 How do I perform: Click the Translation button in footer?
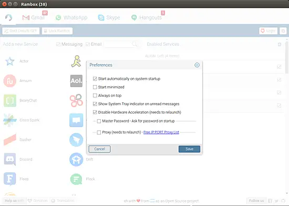[x=63, y=200]
